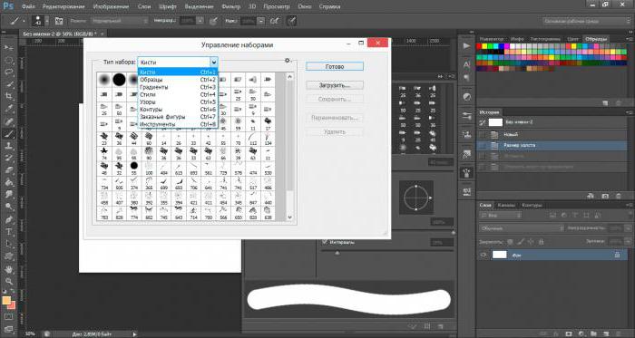The height and width of the screenshot is (338, 635).
Task: Pick the red swatch in Swatches panel
Action: coord(480,47)
